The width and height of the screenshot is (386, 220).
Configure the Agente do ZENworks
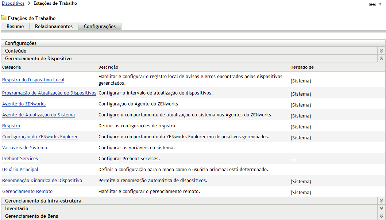[24, 104]
